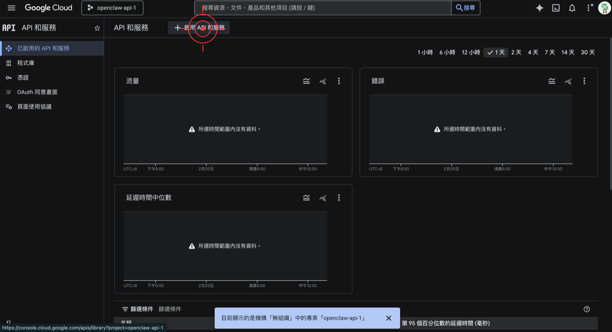Open the three-dot menu on 錯誤 chart
The image size is (612, 332).
(x=584, y=81)
